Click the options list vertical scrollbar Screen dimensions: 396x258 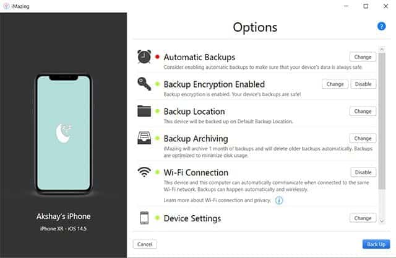click(382, 124)
